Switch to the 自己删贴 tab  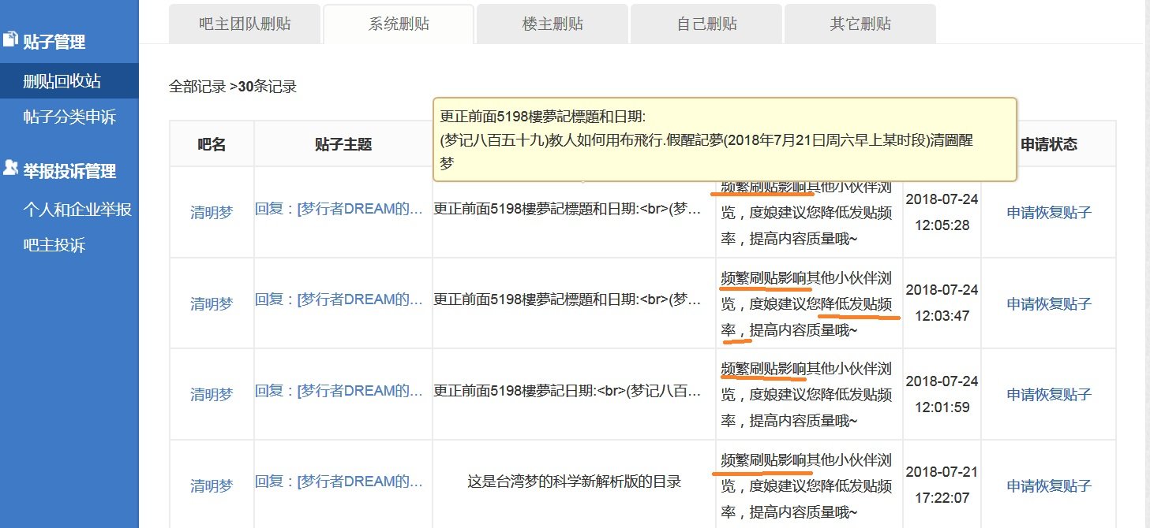click(x=706, y=24)
